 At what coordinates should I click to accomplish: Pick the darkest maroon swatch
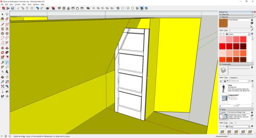coord(243,46)
